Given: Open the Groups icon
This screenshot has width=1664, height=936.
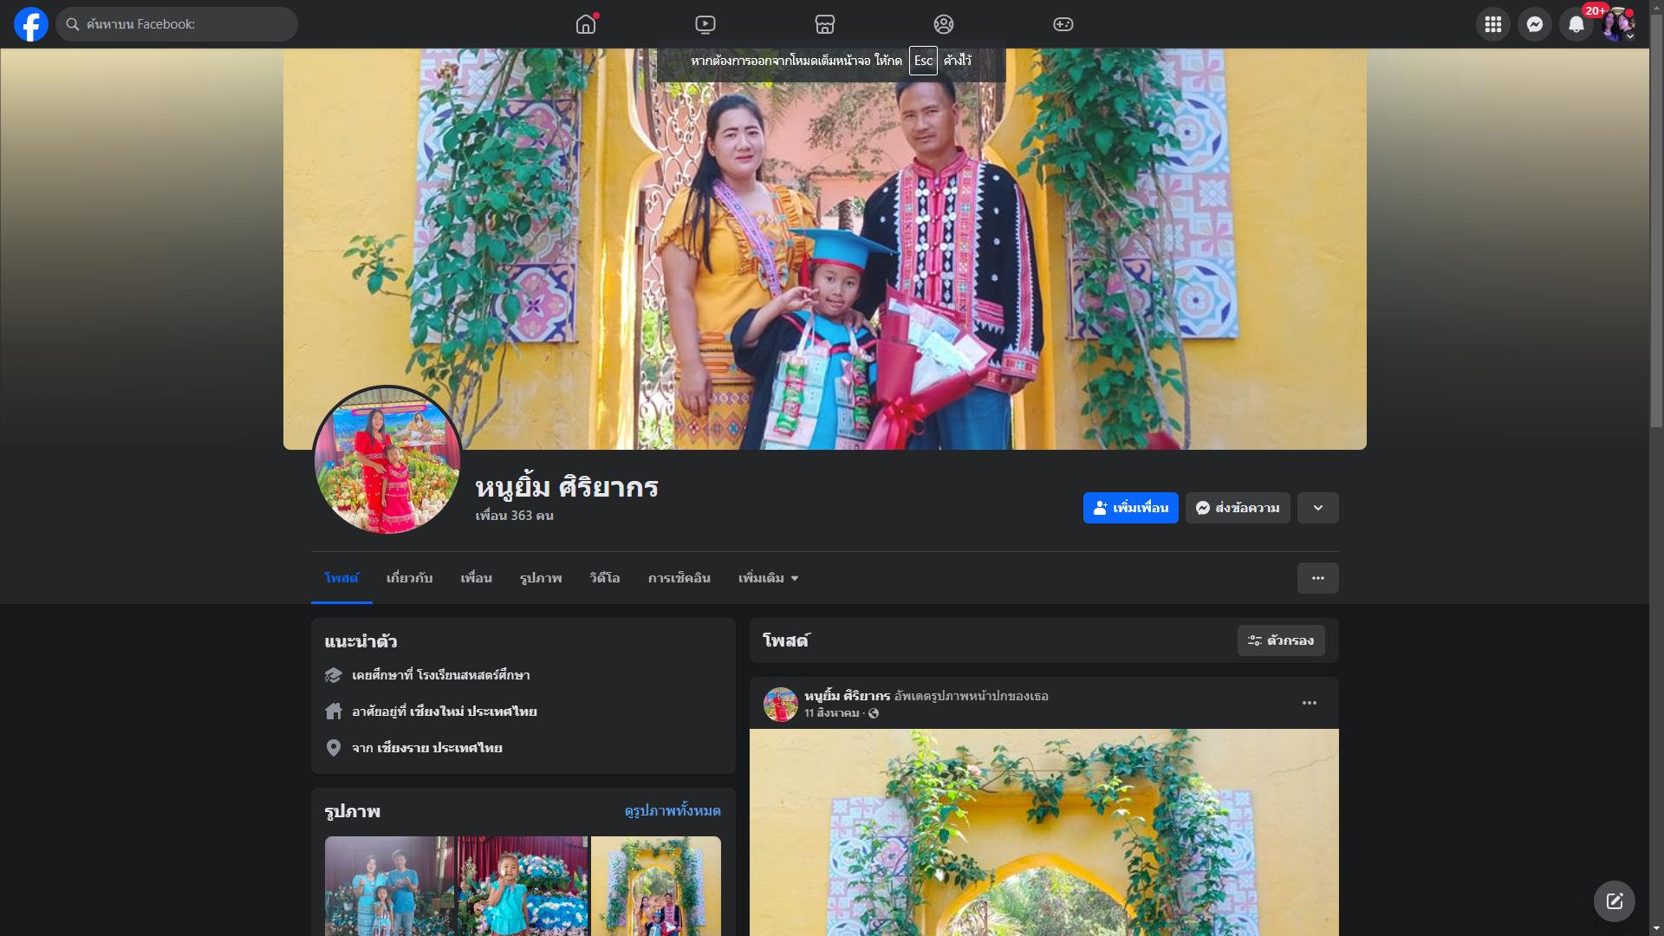Looking at the screenshot, I should tap(944, 24).
